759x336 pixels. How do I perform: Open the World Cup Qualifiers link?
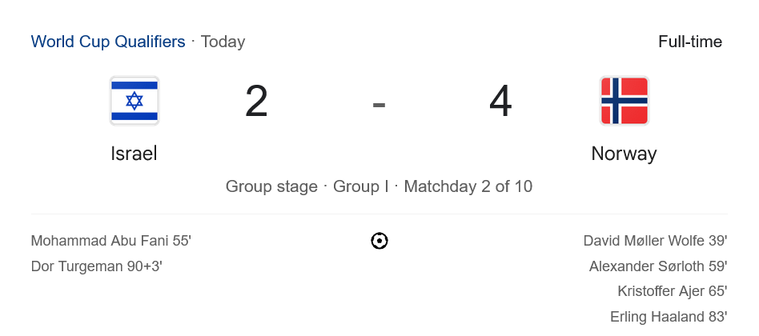(x=108, y=42)
